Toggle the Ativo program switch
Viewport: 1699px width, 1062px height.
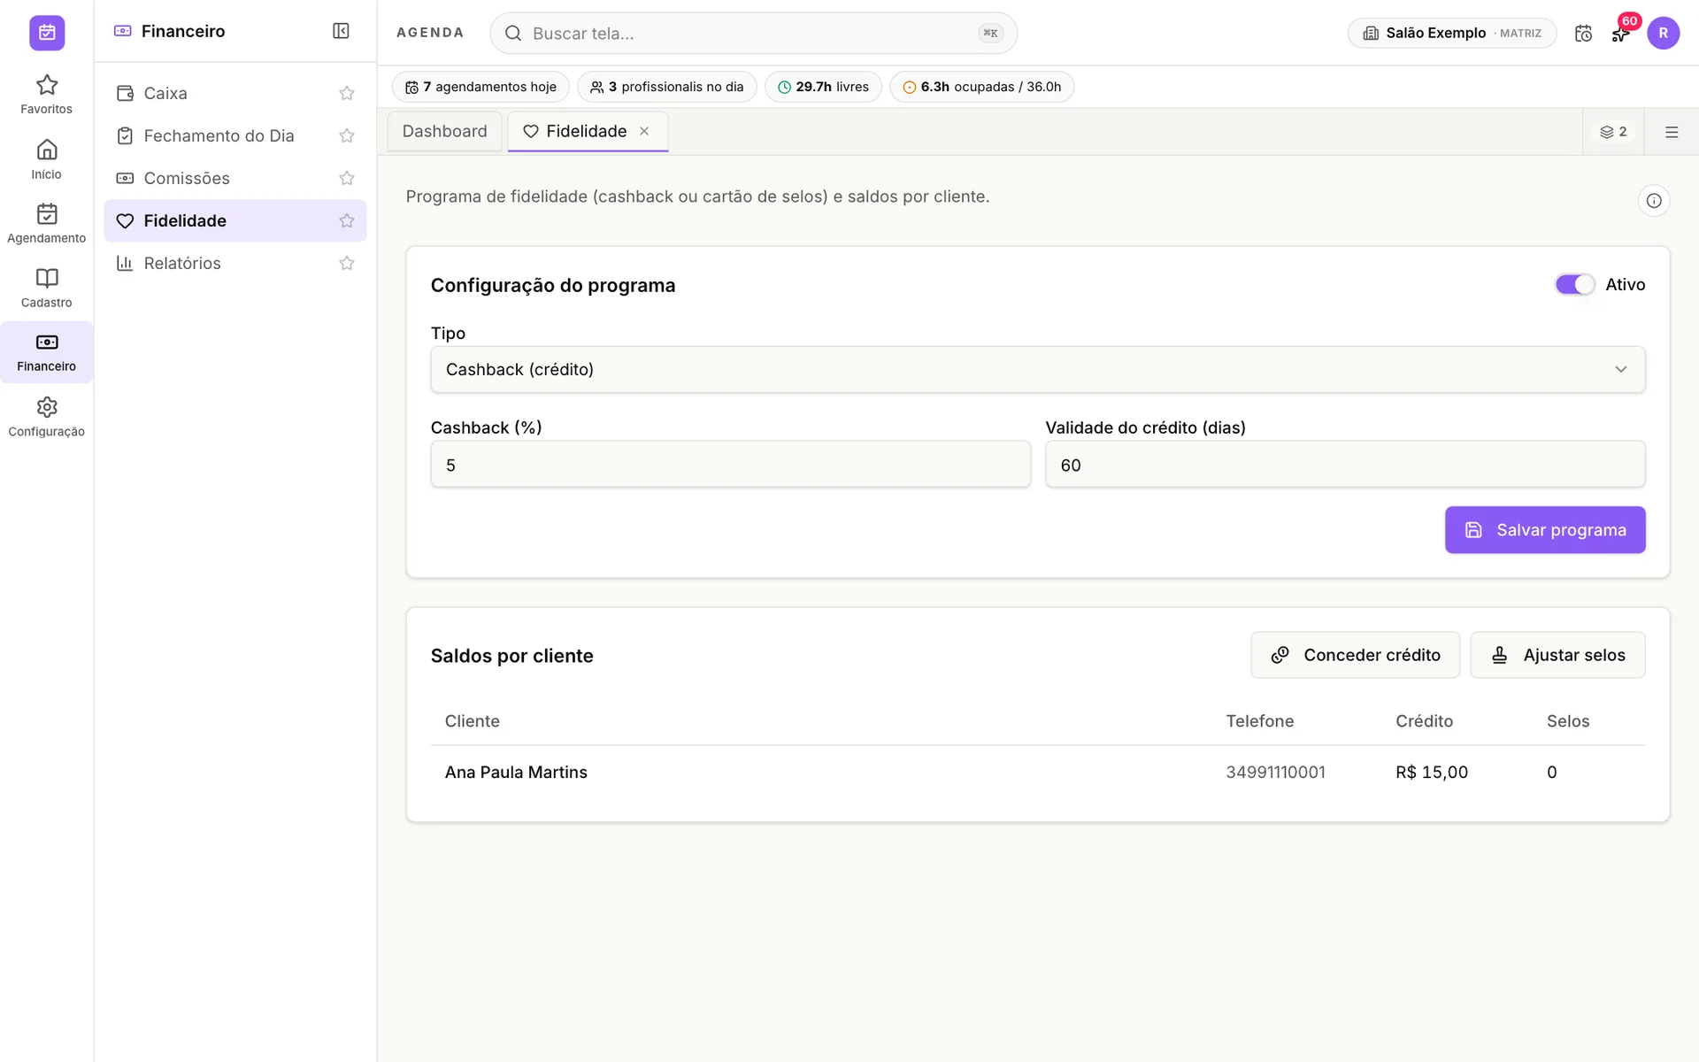tap(1574, 284)
